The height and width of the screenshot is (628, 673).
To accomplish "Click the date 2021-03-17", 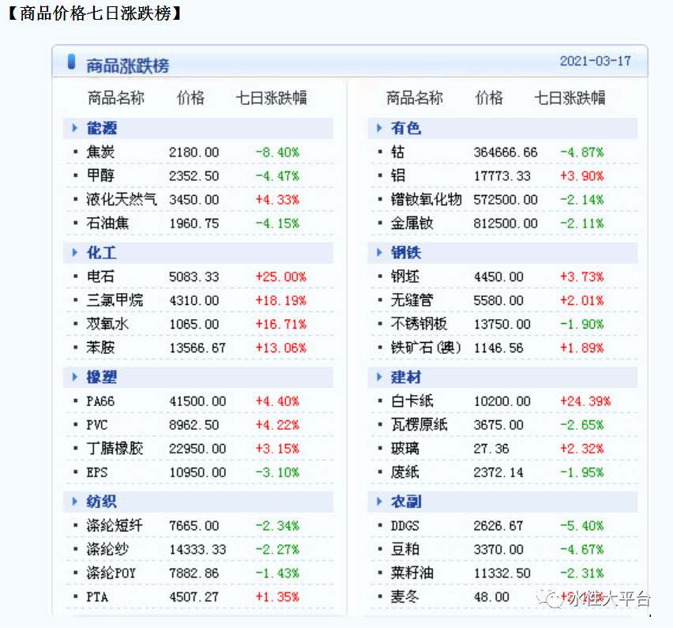I will tap(596, 61).
